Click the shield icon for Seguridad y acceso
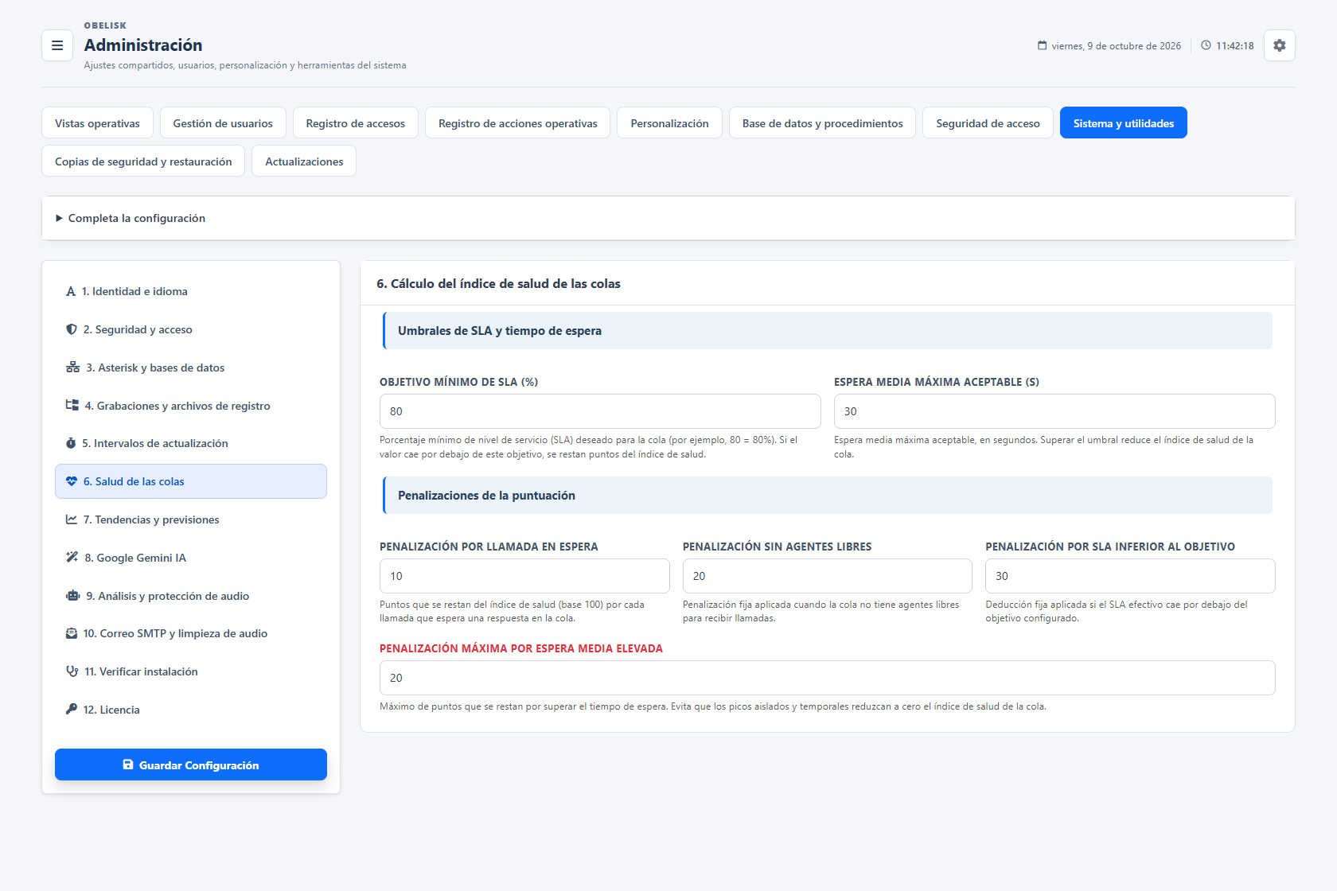1337x891 pixels. [x=72, y=329]
